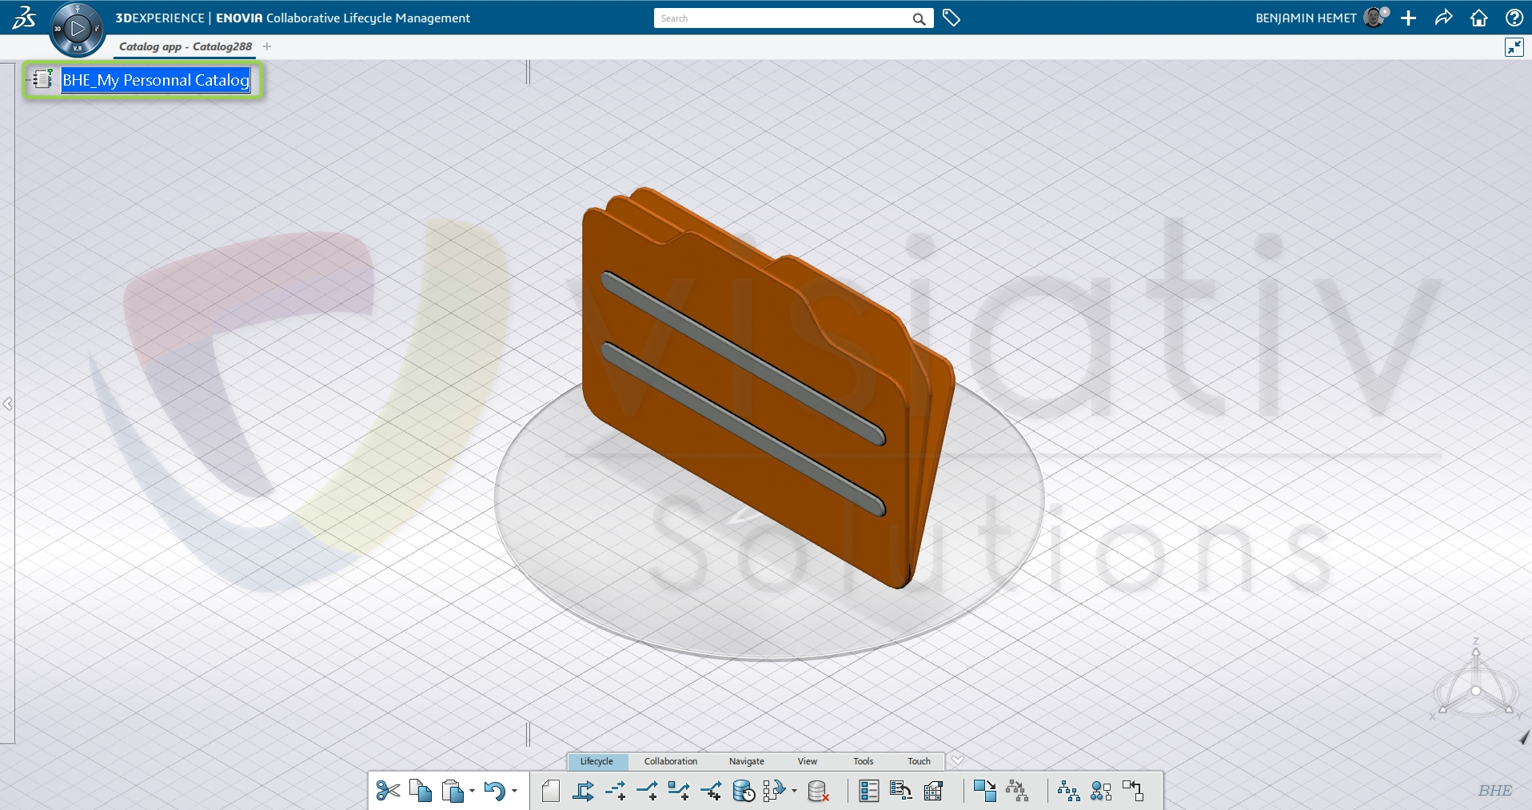Click the search magnifier icon
This screenshot has height=810, width=1532.
click(920, 18)
